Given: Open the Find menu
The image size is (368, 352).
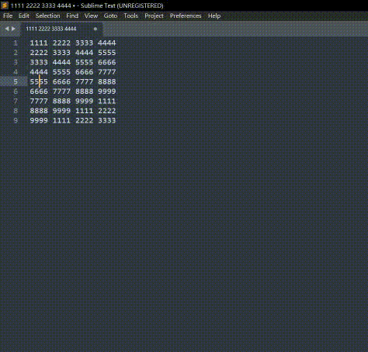Looking at the screenshot, I should click(72, 16).
